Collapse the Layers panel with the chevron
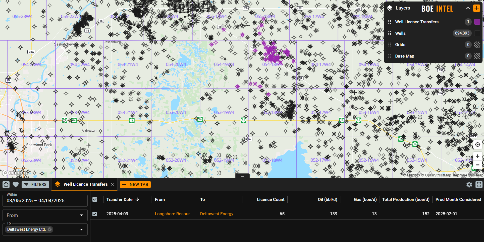Viewport: 484px width, 242px height. pyautogui.click(x=468, y=8)
